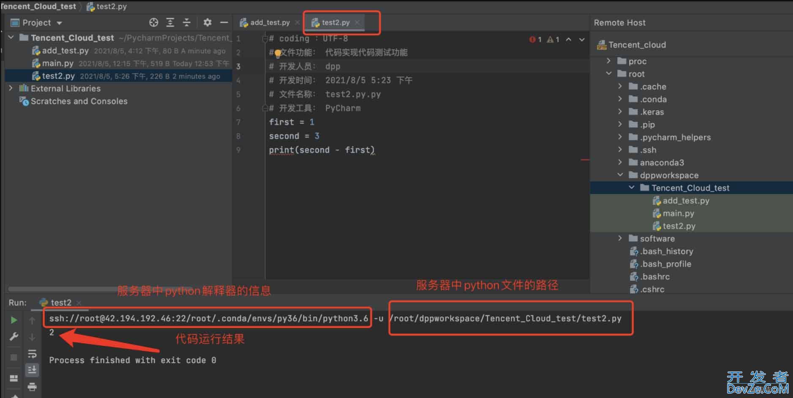Click the Remote Host panel title
Viewport: 793px width, 398px height.
(619, 23)
